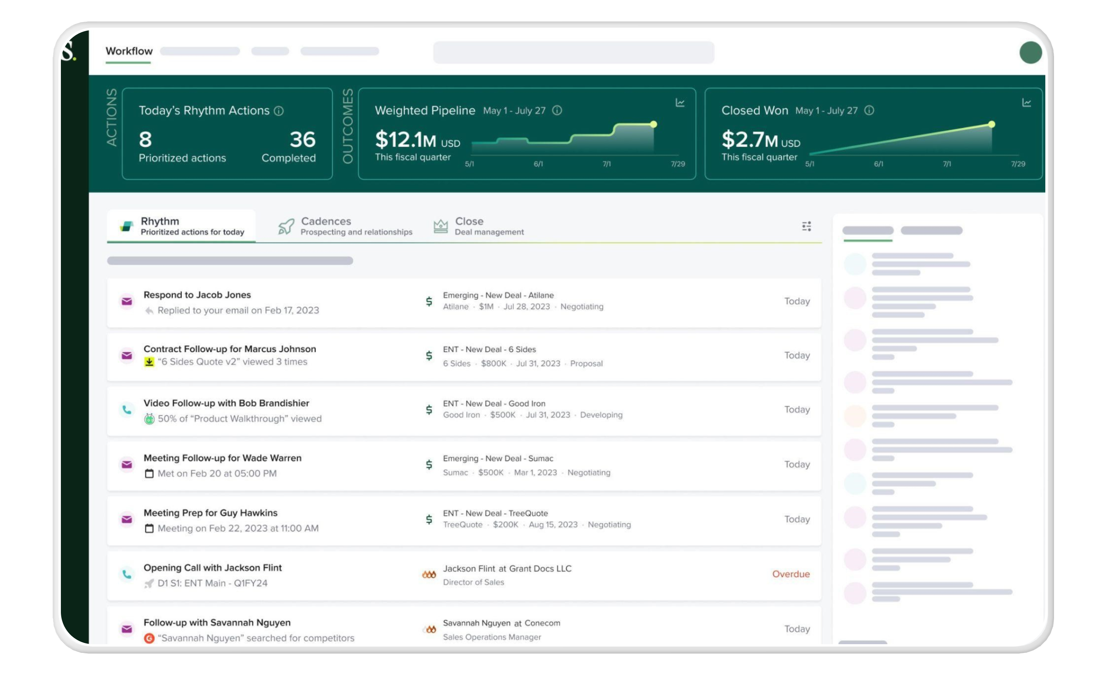Click flame icon next to Jackson Flint contact
Viewport: 1107px width, 675px height.
click(429, 574)
